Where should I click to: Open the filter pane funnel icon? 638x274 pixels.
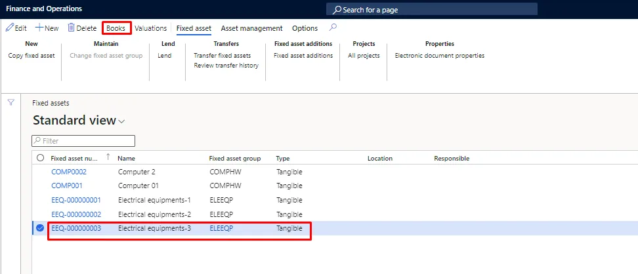[x=11, y=102]
